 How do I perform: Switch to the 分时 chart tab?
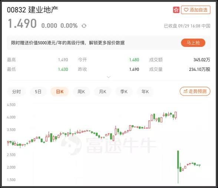(x=16, y=91)
